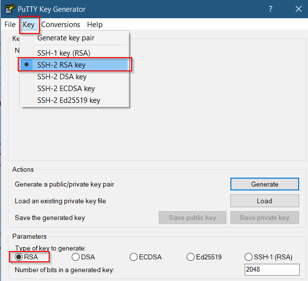The image size is (308, 281).
Task: Select SSH-1 key (RSA) menu entry
Action: tap(74, 53)
